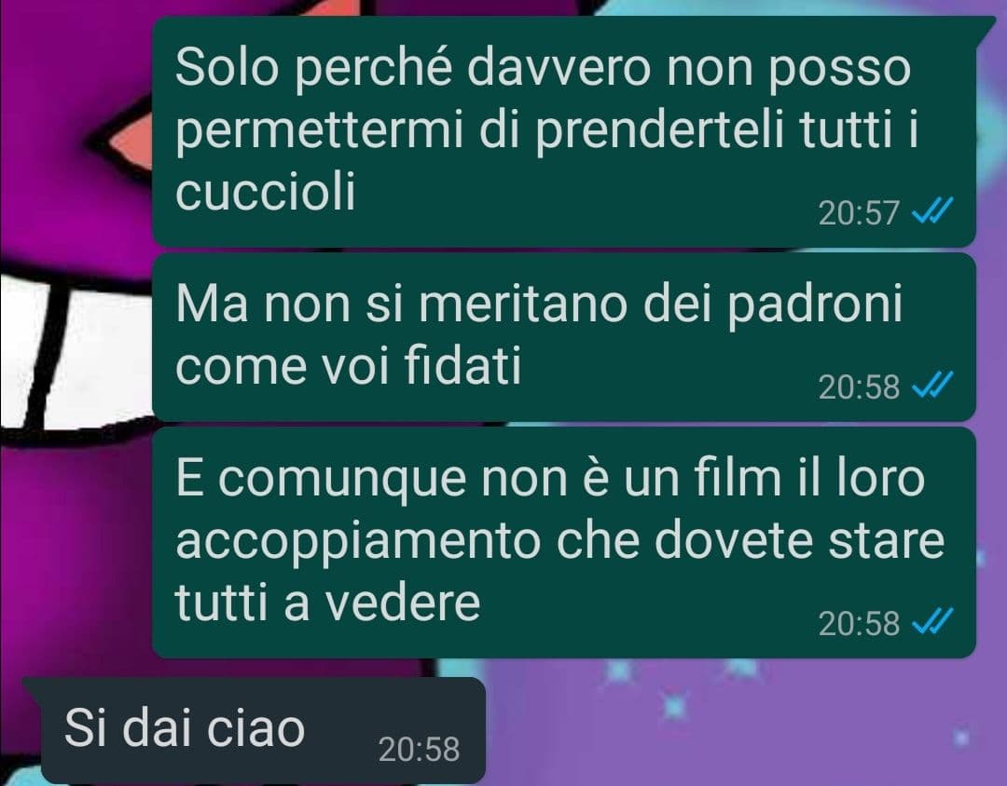Select the message starting "Solo perché davvero"
Viewport: 1007px width, 786px height.
[564, 131]
